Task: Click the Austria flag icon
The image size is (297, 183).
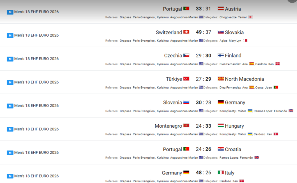Action: 221,8
